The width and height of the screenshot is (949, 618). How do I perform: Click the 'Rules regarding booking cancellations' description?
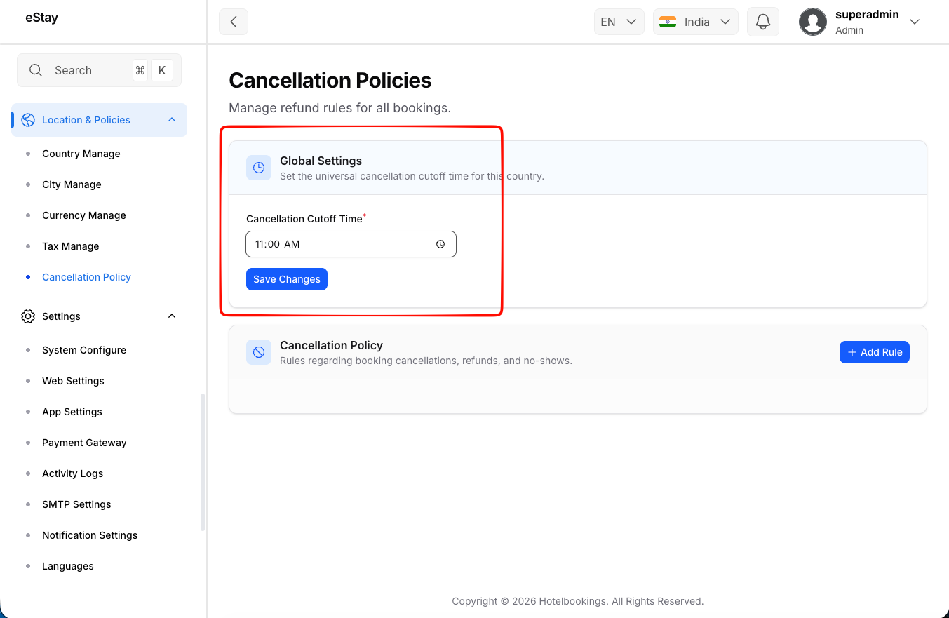click(x=426, y=361)
